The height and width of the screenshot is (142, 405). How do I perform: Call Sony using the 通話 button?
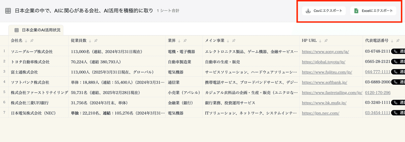click(398, 52)
